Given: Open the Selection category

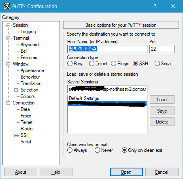Looking at the screenshot, I should pos(29,90).
